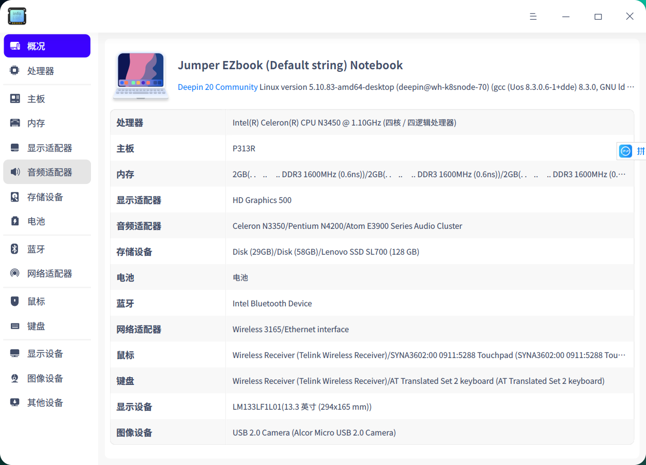This screenshot has width=646, height=465.
Task: Select the 显示适配器 display adapter icon
Action: coord(16,148)
